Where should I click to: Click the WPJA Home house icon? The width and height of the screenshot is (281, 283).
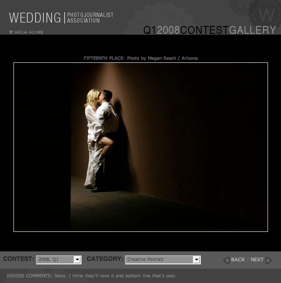pyautogui.click(x=11, y=32)
